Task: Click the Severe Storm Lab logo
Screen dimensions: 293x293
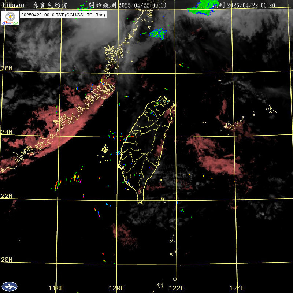Action: (10, 18)
